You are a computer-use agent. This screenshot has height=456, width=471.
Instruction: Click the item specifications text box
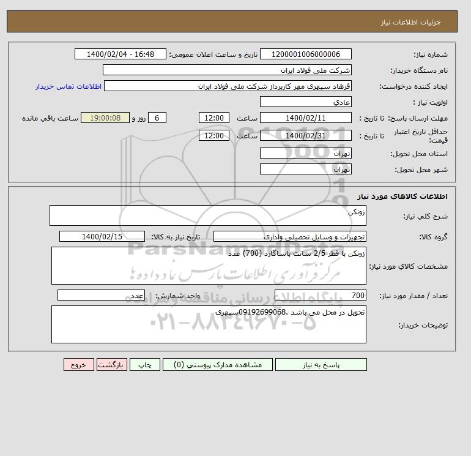pyautogui.click(x=209, y=266)
